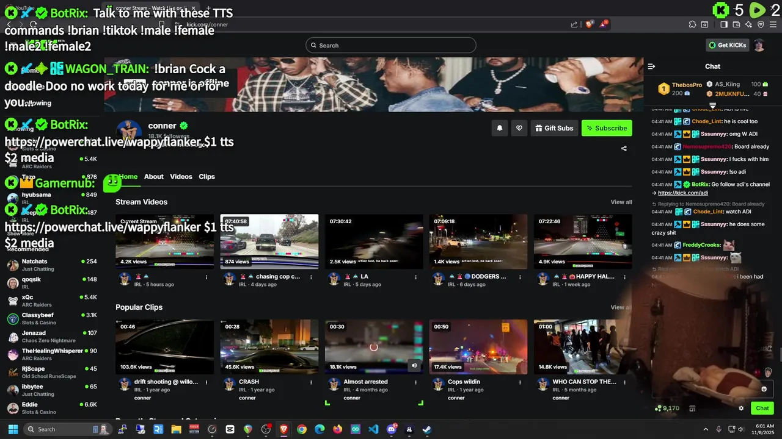Screen dimensions: 782x439
Task: Switch to the Videos tab
Action: [x=181, y=177]
